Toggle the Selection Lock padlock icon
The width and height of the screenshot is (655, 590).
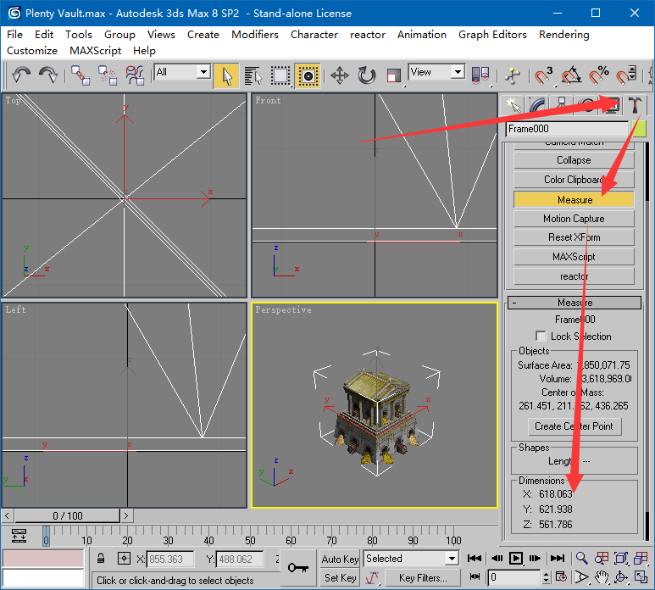[101, 559]
